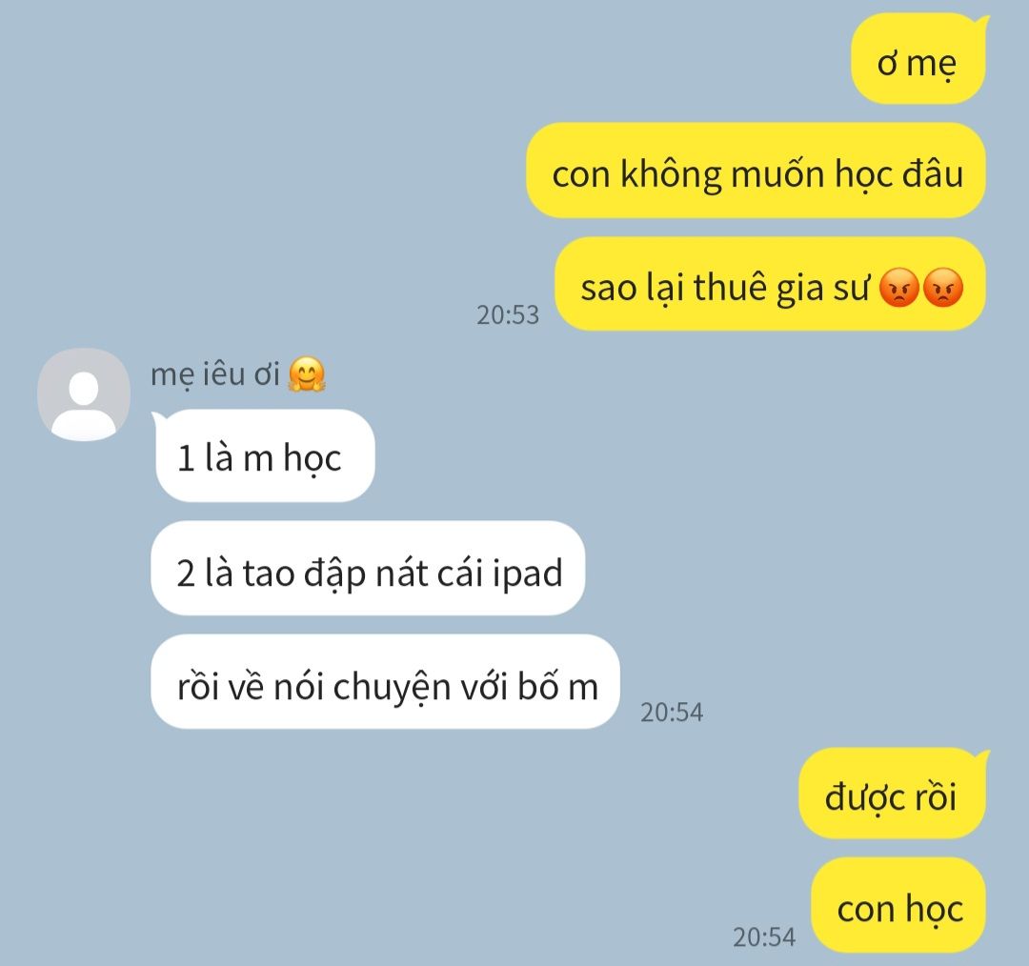Screen dimensions: 1029x966
Task: Click the 20:53 timestamp
Action: (508, 315)
